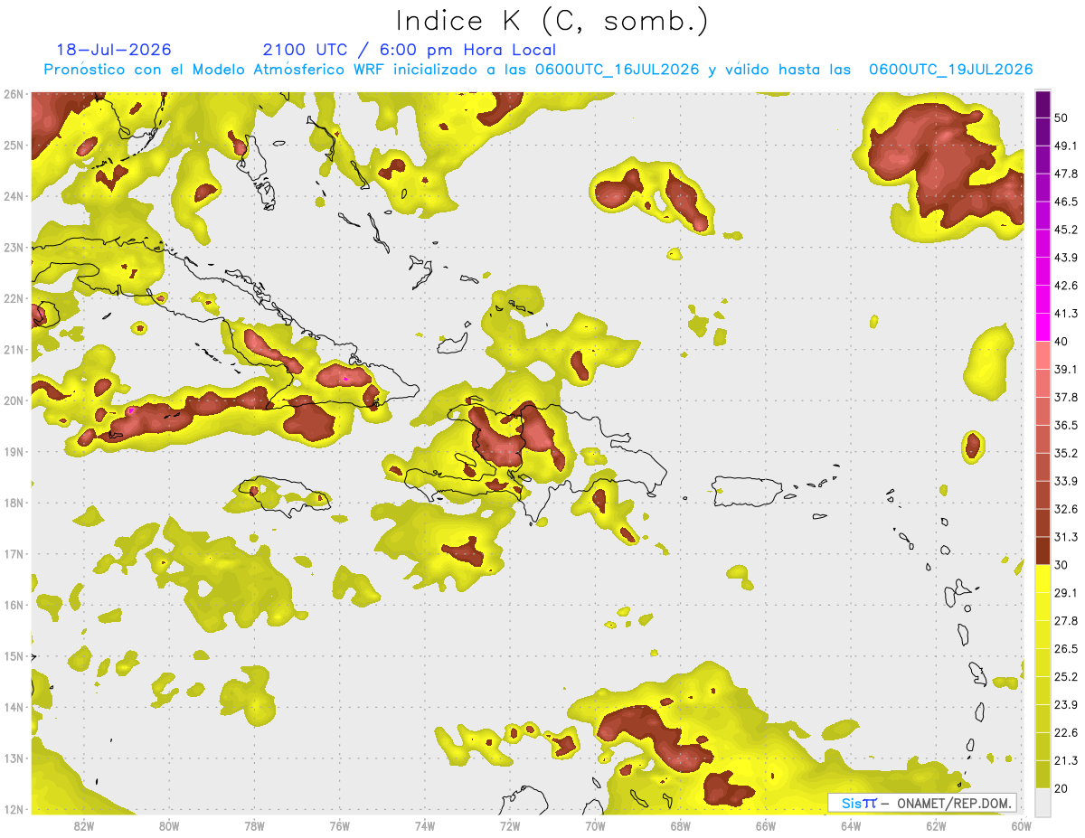
Task: Click the colorbar value 40
Action: 1061,341
